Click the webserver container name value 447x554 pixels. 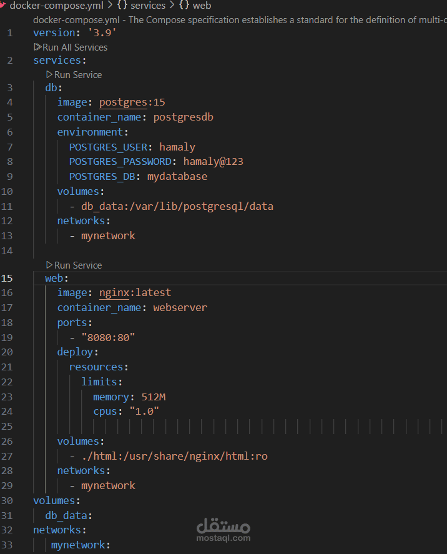[180, 307]
